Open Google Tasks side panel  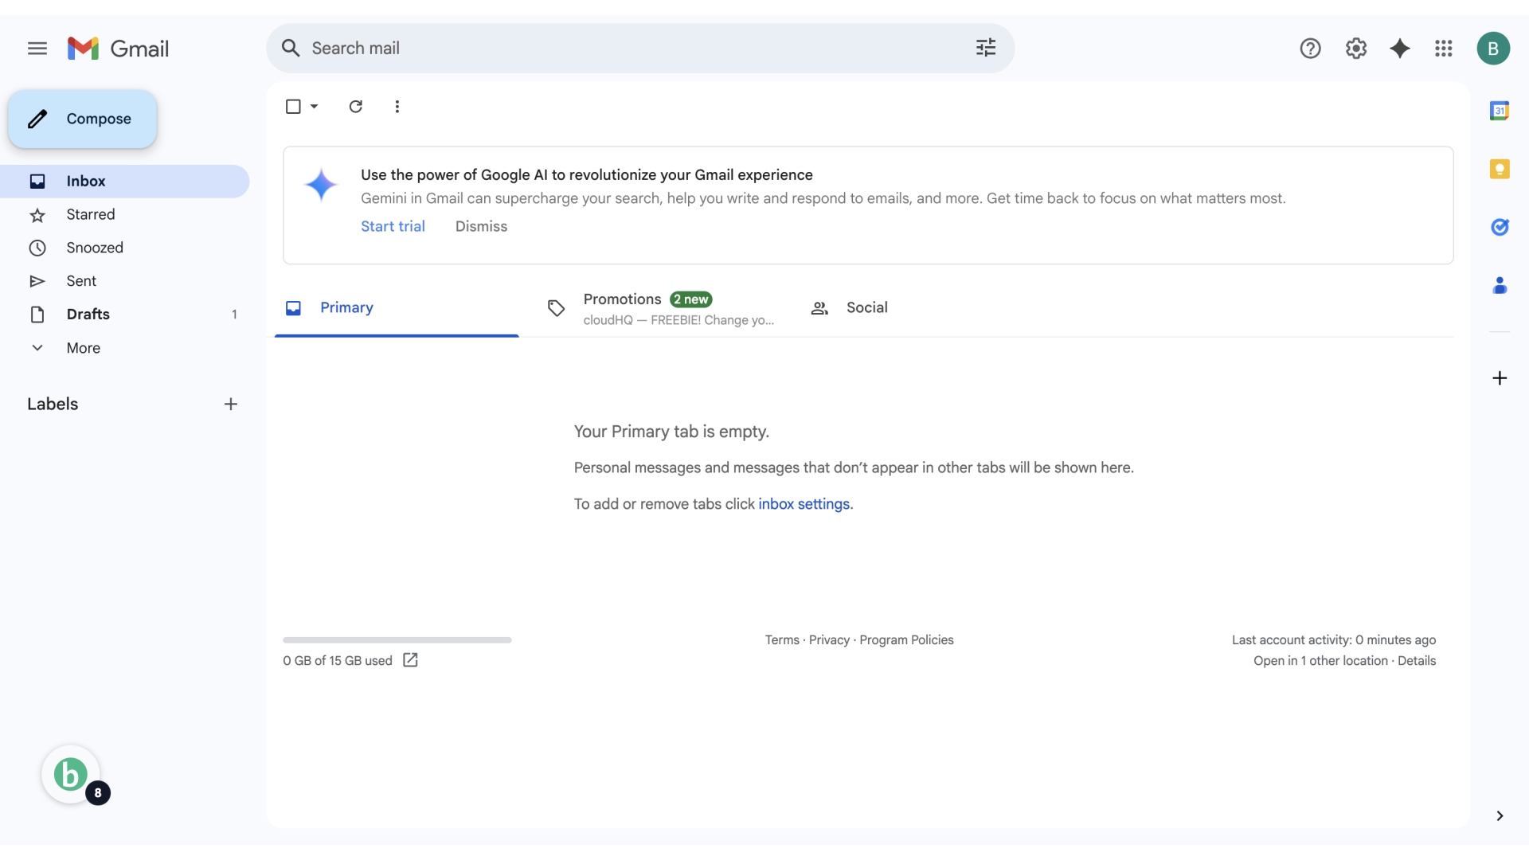tap(1500, 227)
